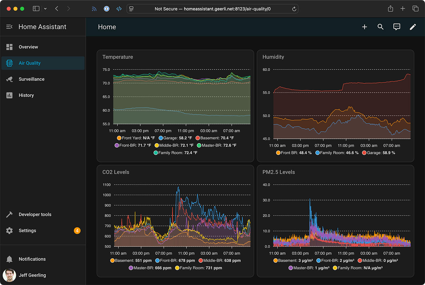Toggle the Front Yard temperature series

point(136,138)
